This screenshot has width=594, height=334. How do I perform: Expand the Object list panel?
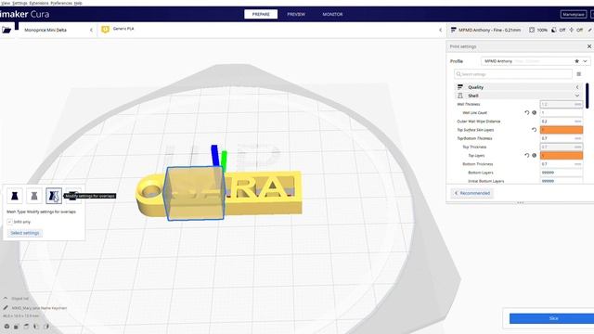pyautogui.click(x=6, y=299)
